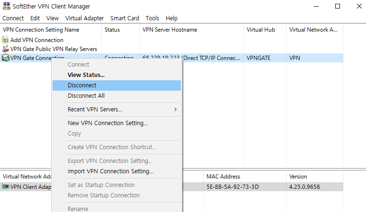Click the VPN Client Adapter network card icon
This screenshot has width=366, height=212.
click(x=5, y=187)
